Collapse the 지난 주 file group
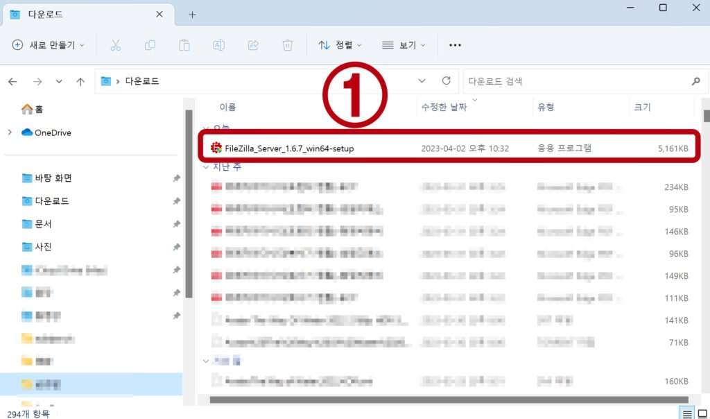 (206, 166)
